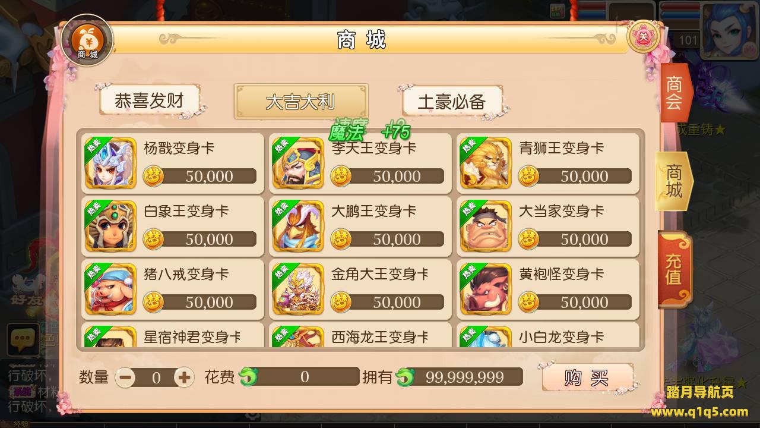Open the chat bubble icon
The width and height of the screenshot is (760, 428).
[x=23, y=340]
